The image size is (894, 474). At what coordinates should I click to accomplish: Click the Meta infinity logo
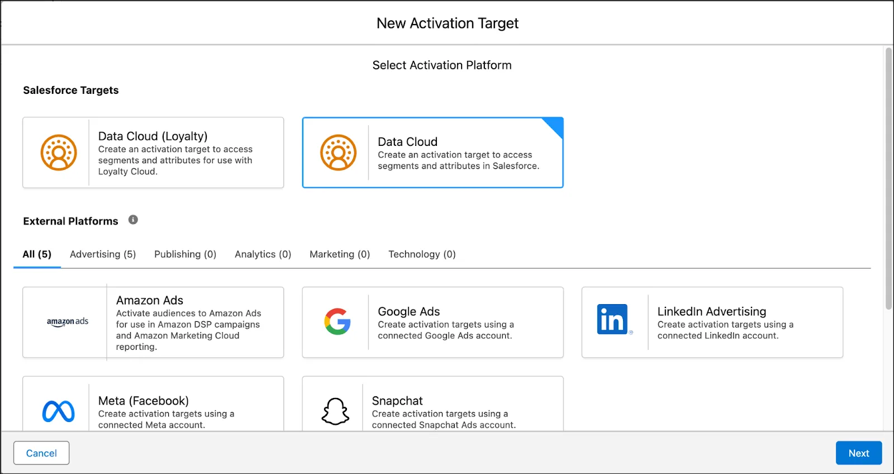coord(58,412)
